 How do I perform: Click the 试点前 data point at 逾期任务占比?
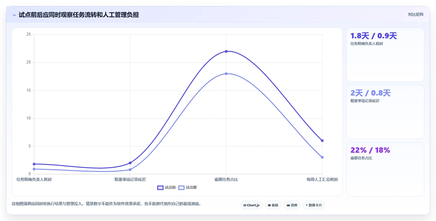coord(226,51)
